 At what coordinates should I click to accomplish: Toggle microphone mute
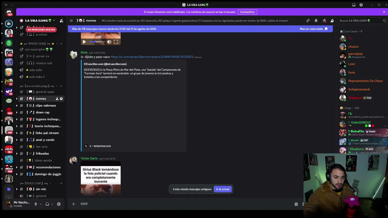[36, 204]
